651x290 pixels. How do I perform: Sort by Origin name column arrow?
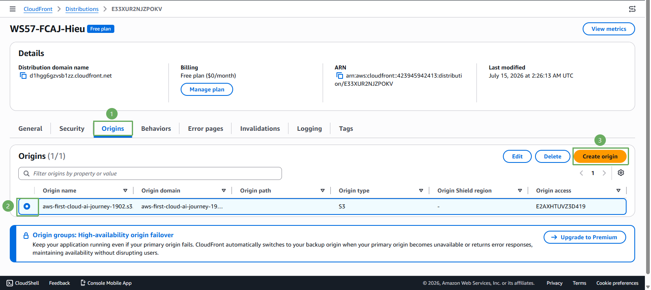pos(125,190)
